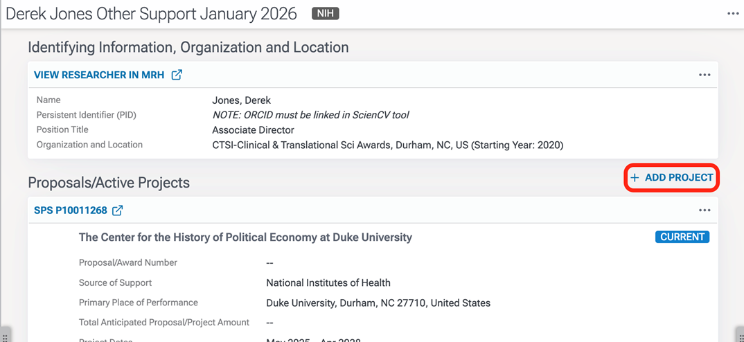Select the Proposals/Active Projects section heading
The height and width of the screenshot is (342, 744).
point(109,183)
